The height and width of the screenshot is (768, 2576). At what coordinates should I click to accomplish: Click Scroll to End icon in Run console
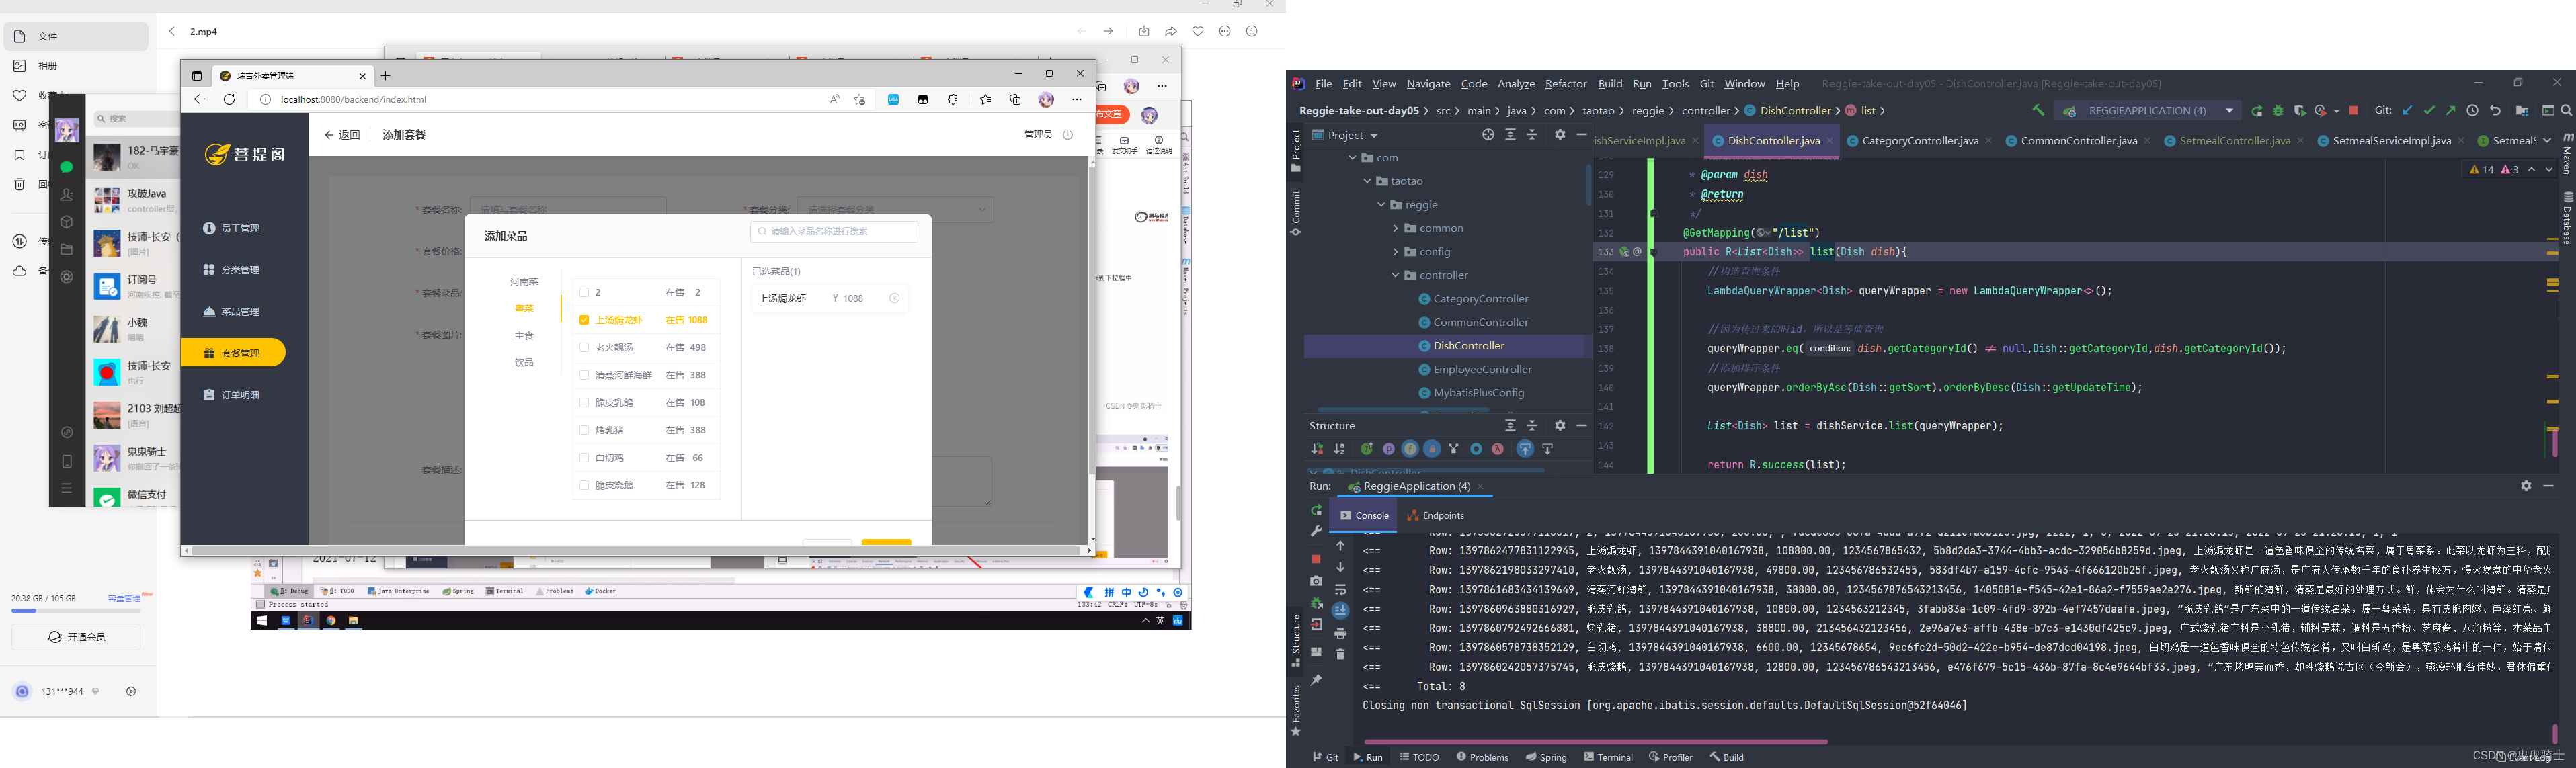pyautogui.click(x=1340, y=610)
